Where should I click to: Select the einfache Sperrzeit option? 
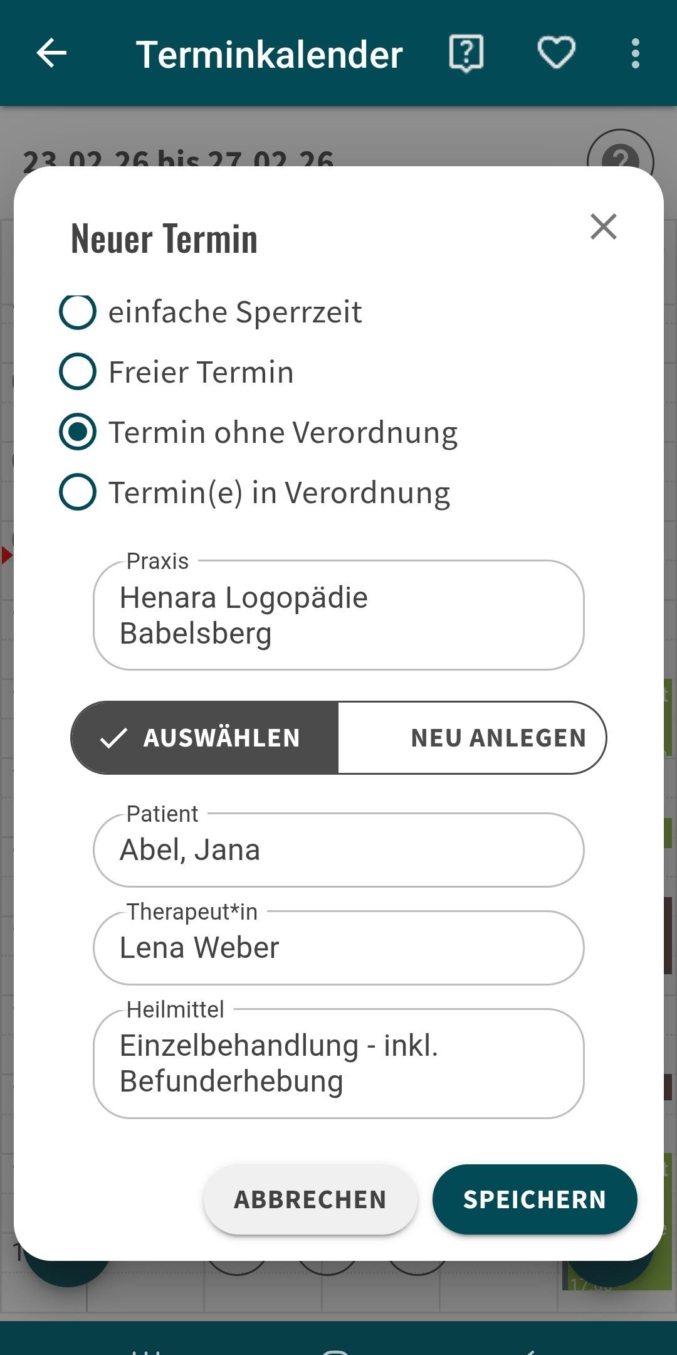click(78, 312)
